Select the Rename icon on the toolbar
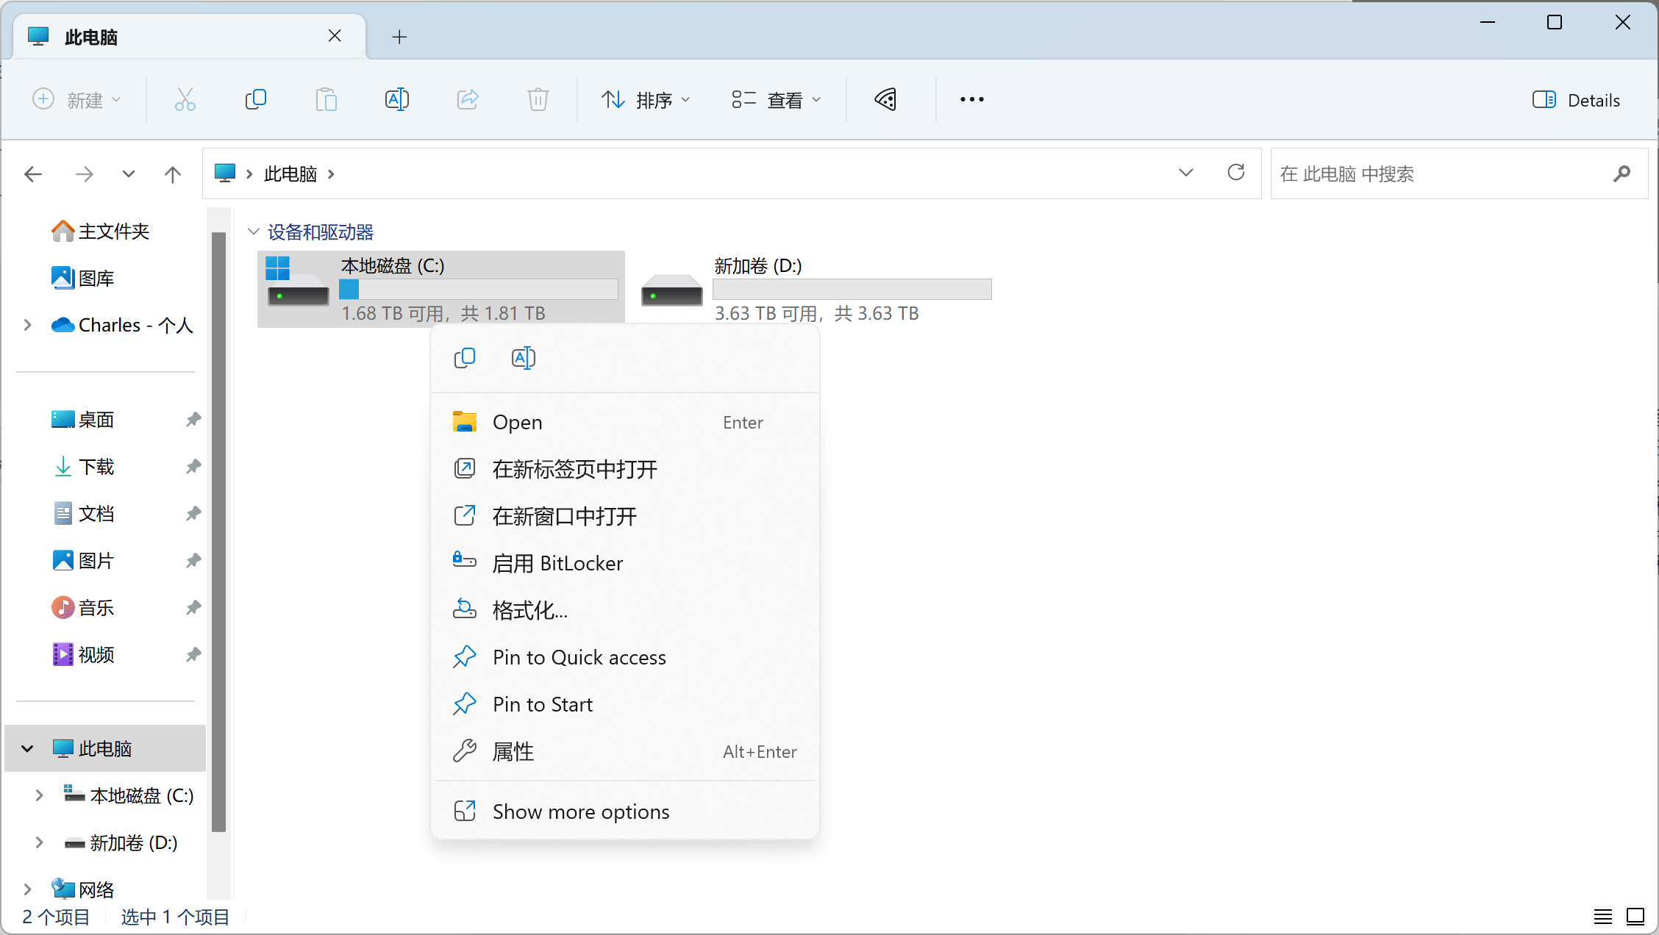This screenshot has height=935, width=1659. [x=396, y=99]
